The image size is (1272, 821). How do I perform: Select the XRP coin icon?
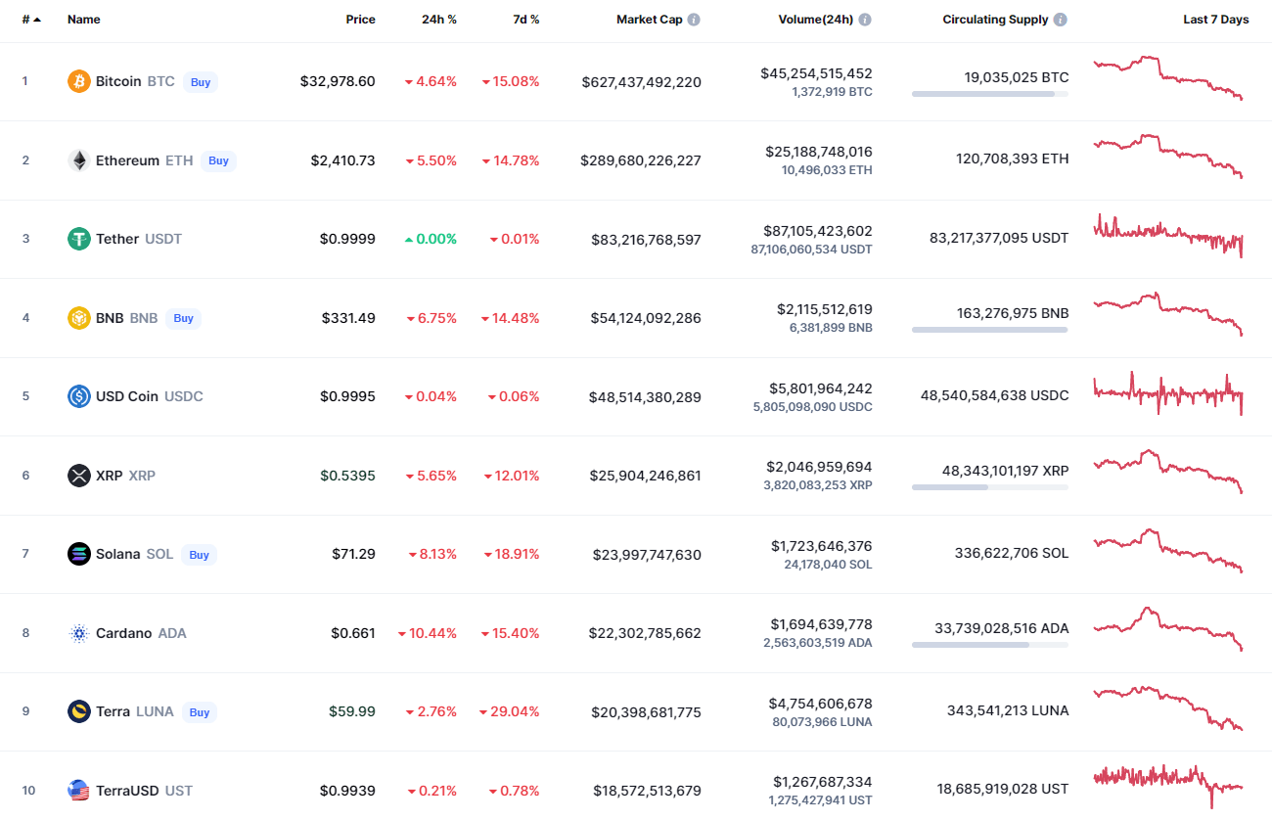point(78,476)
